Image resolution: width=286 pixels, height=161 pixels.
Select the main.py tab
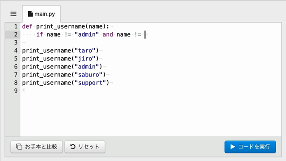[x=42, y=14]
